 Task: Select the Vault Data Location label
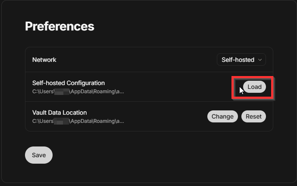point(59,113)
